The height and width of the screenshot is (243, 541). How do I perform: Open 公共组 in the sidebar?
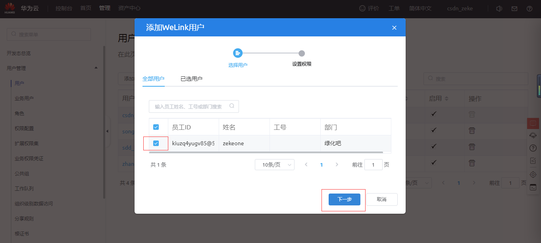pyautogui.click(x=22, y=173)
